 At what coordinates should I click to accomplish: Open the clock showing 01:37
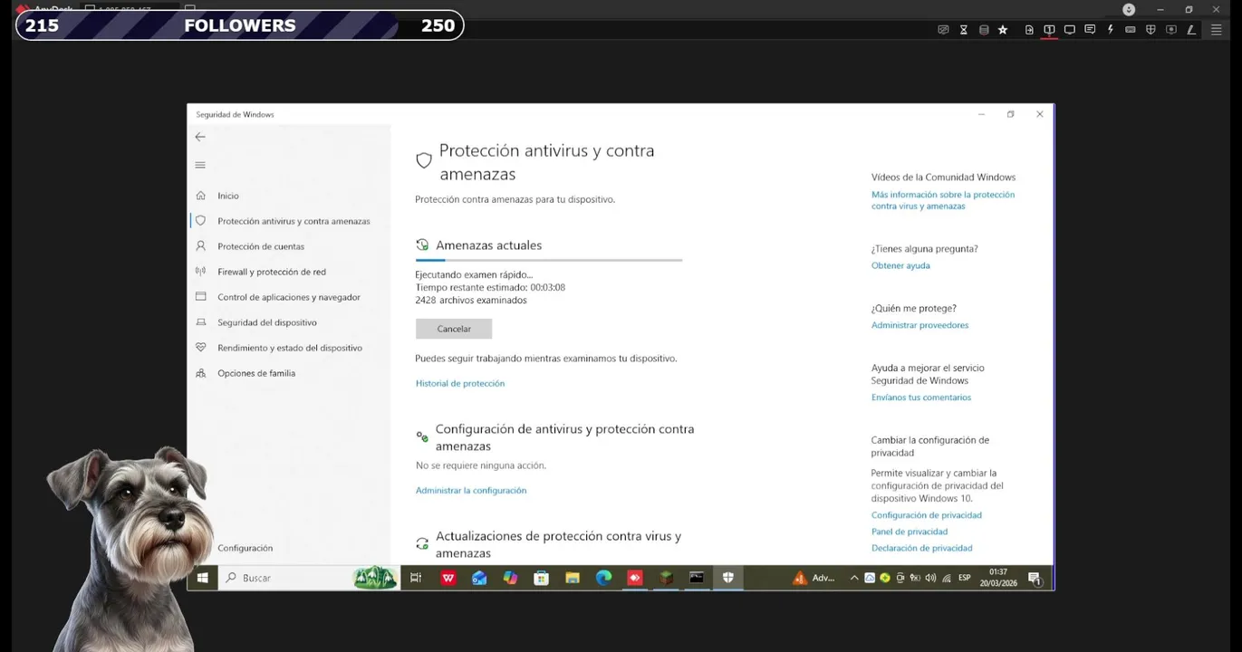tap(998, 578)
